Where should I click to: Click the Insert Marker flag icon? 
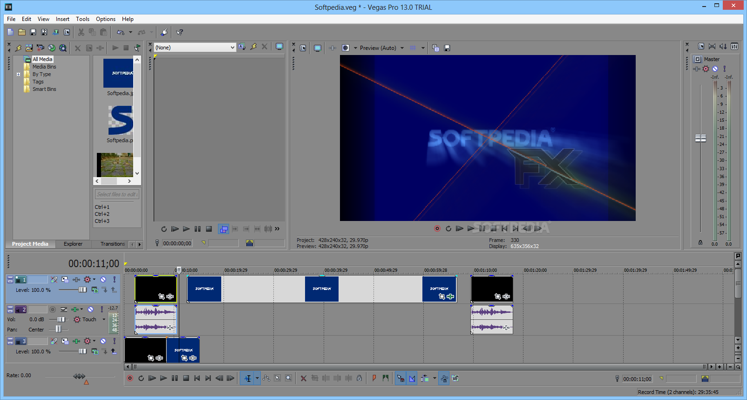pos(374,378)
